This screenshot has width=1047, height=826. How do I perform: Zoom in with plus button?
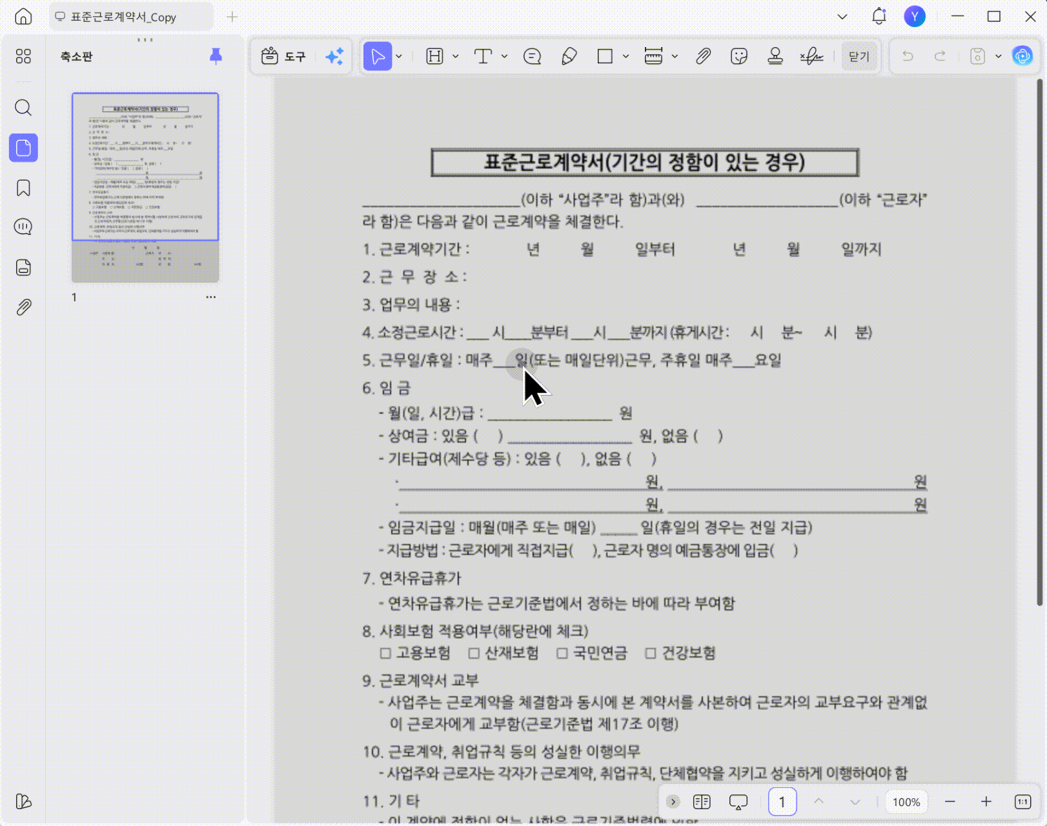pyautogui.click(x=986, y=802)
